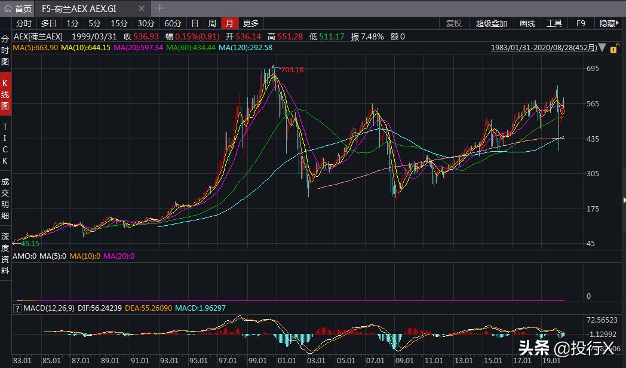
Task: Open 深度资料 sidebar tab
Action: (x=5, y=253)
